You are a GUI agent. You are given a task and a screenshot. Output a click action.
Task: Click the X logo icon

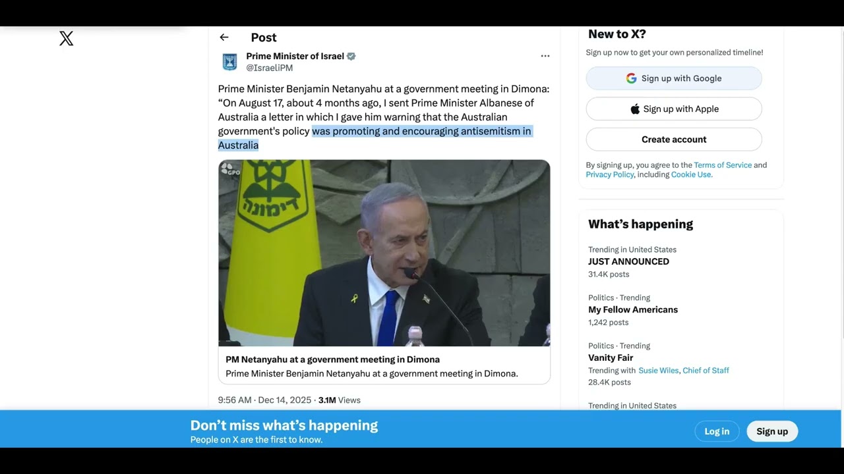click(67, 38)
